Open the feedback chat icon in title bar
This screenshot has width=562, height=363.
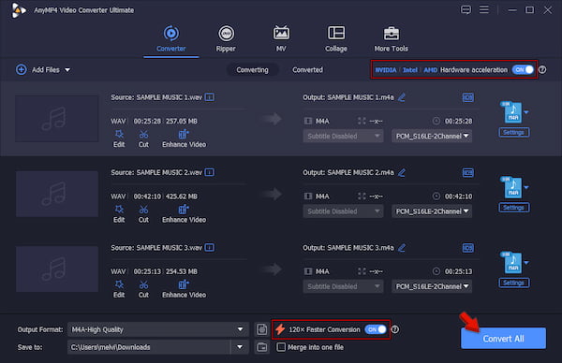tap(466, 10)
